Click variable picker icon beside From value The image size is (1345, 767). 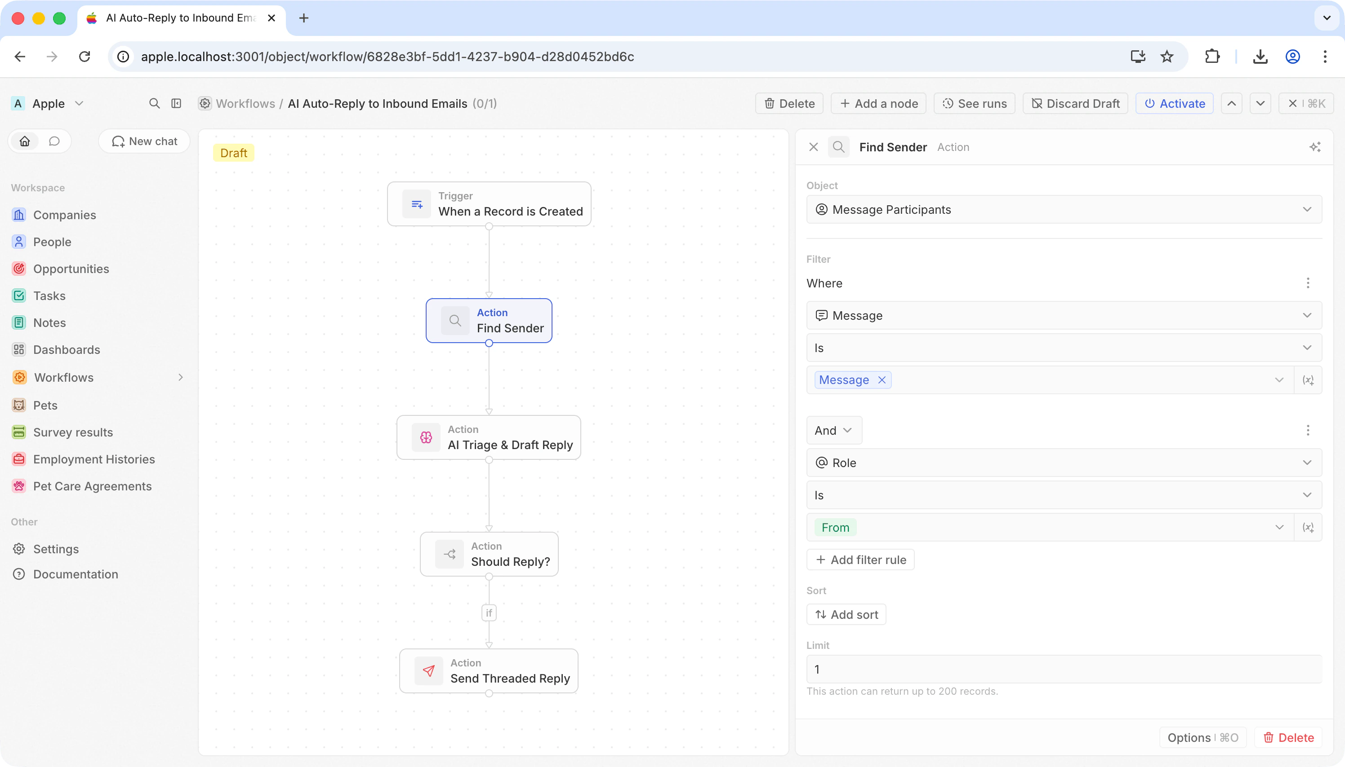[1308, 527]
